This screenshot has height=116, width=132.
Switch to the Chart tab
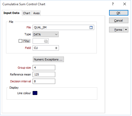tap(27, 13)
